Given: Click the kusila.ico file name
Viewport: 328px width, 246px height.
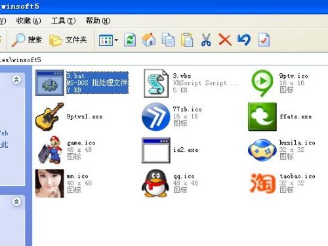Looking at the screenshot, I should (x=297, y=143).
